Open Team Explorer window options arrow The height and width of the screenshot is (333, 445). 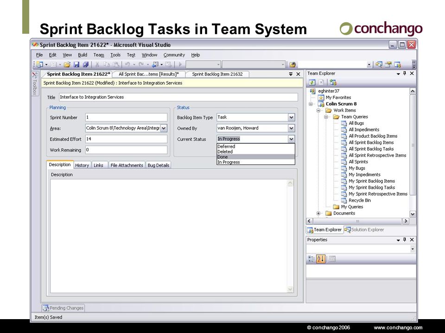click(398, 74)
